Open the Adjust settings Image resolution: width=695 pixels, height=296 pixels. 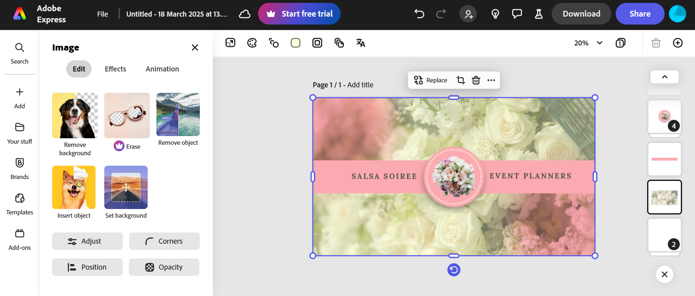click(x=87, y=241)
